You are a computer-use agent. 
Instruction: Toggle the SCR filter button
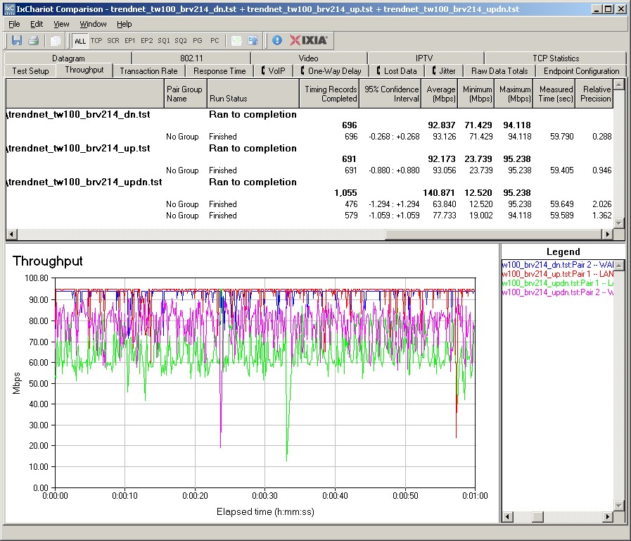click(x=113, y=40)
